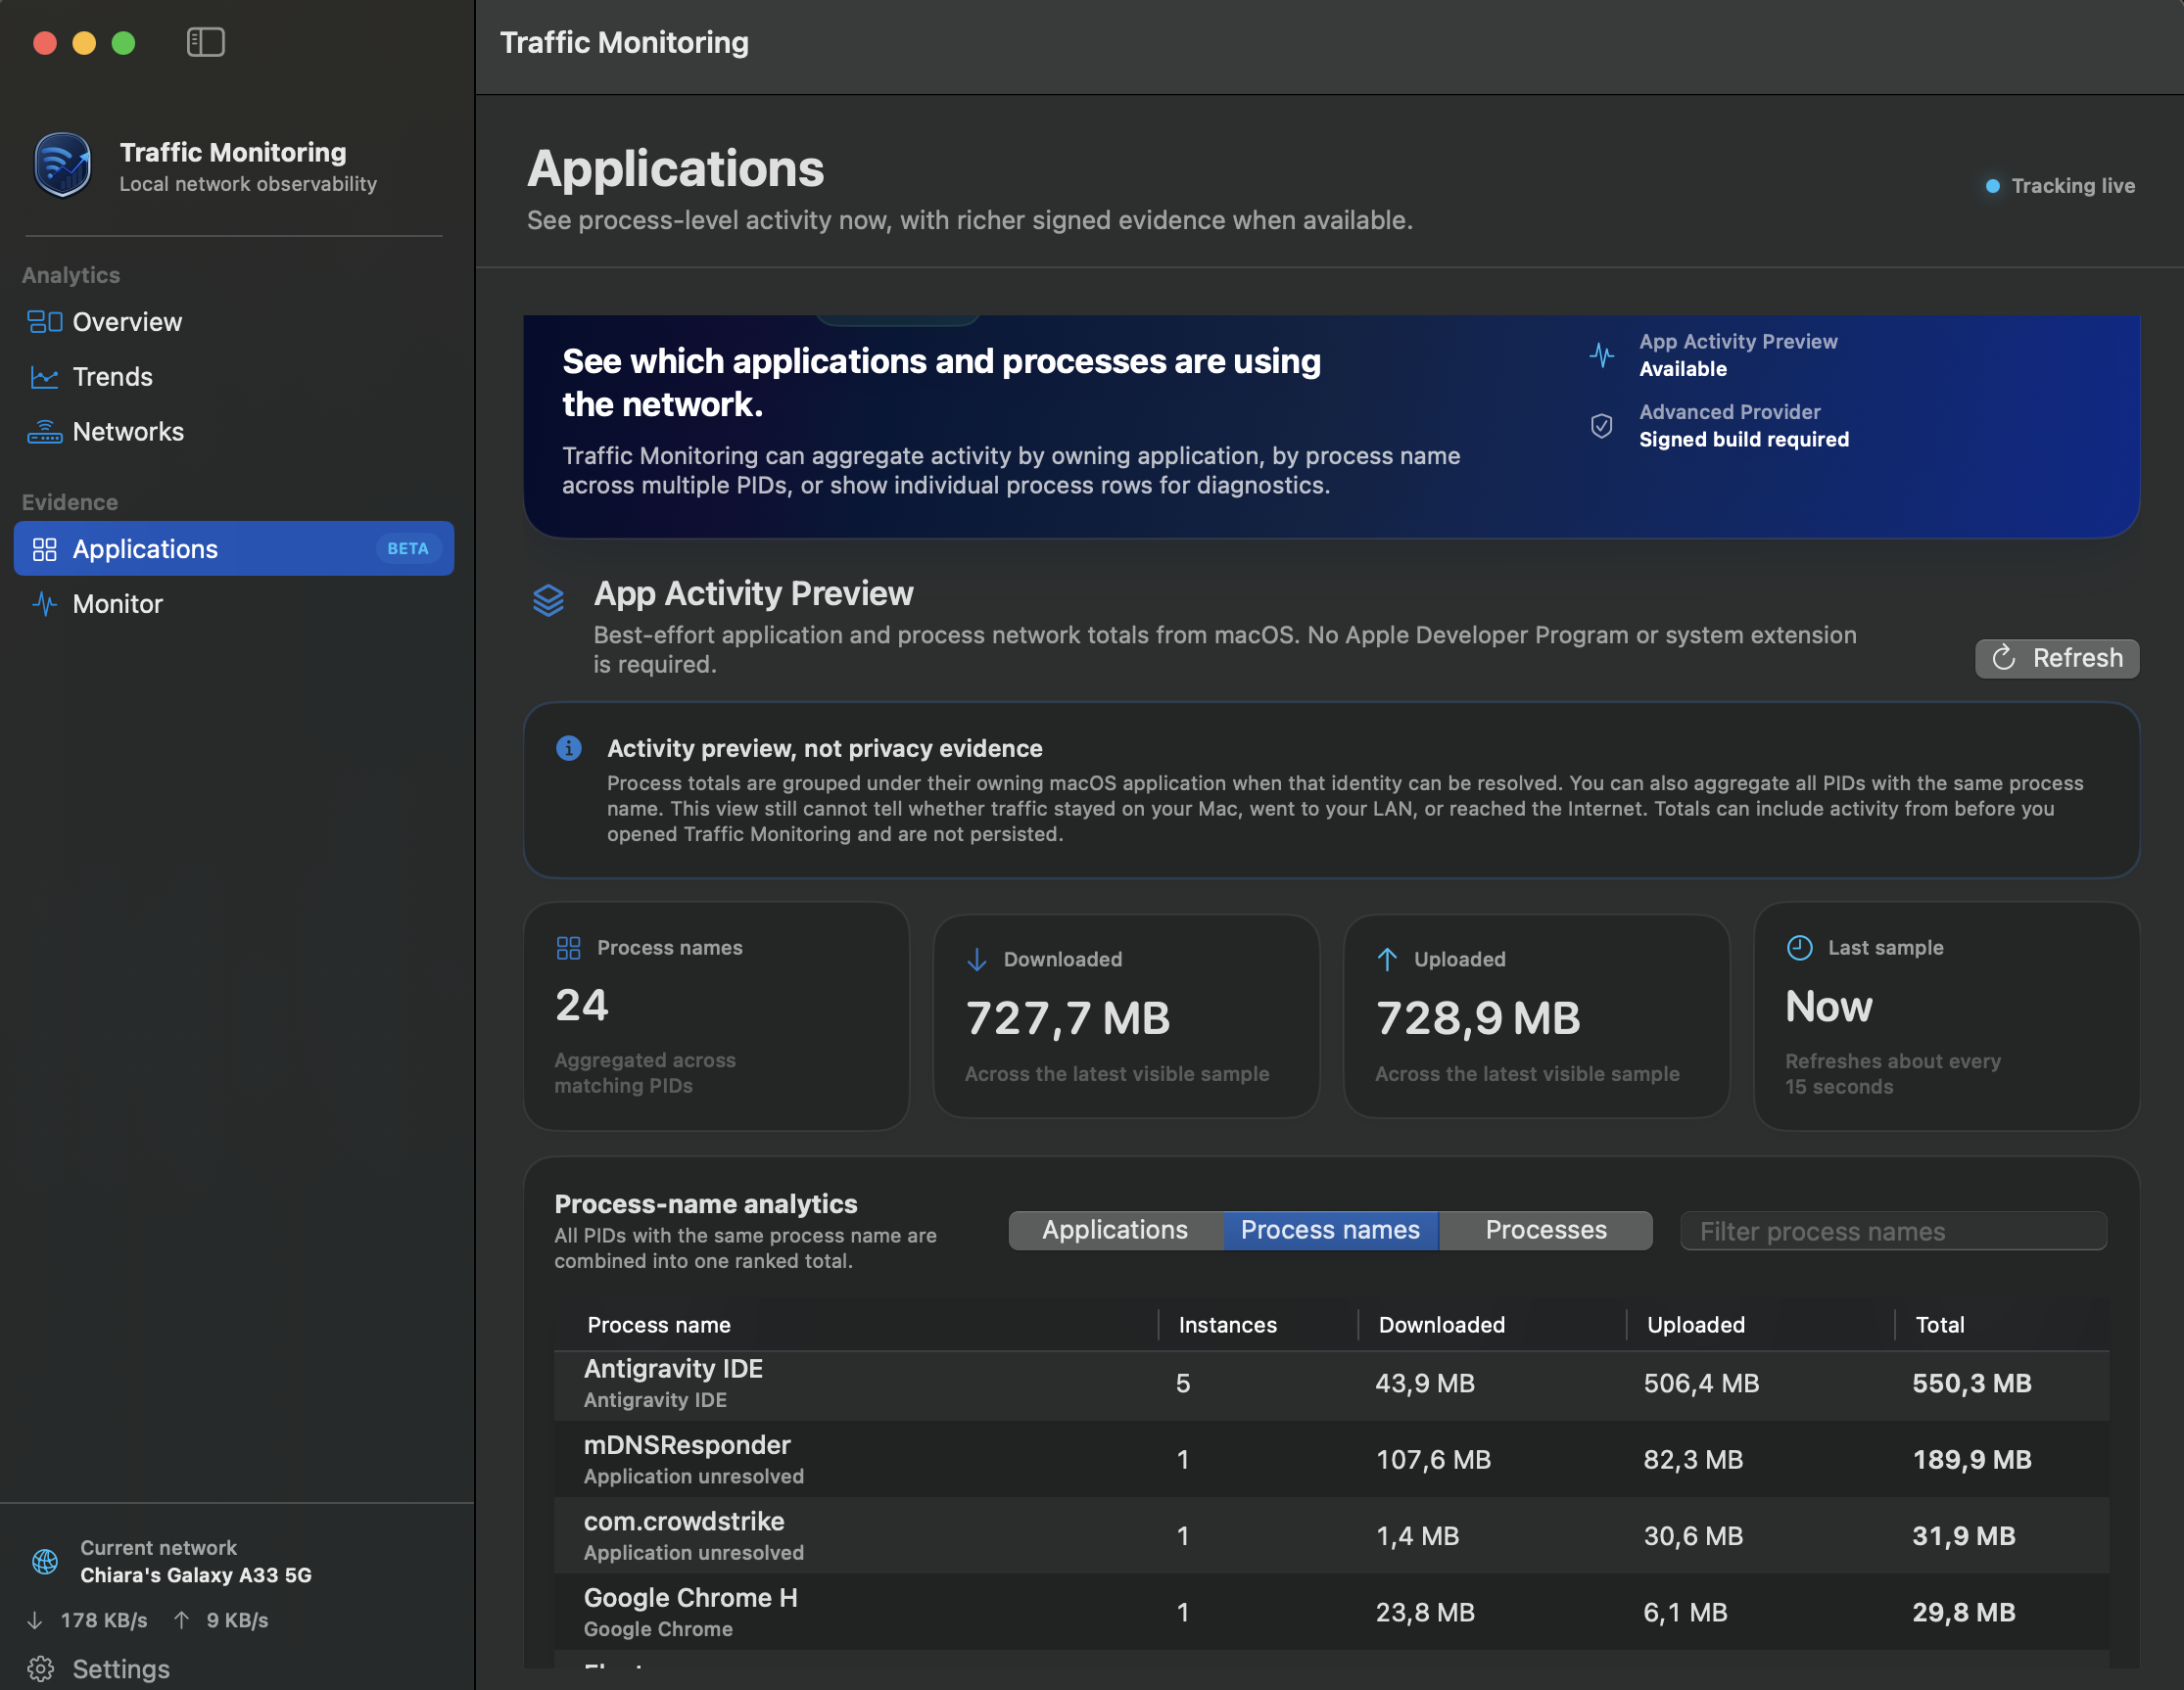Click the 727,7 MB downloaded total
Image resolution: width=2184 pixels, height=1690 pixels.
1067,1019
